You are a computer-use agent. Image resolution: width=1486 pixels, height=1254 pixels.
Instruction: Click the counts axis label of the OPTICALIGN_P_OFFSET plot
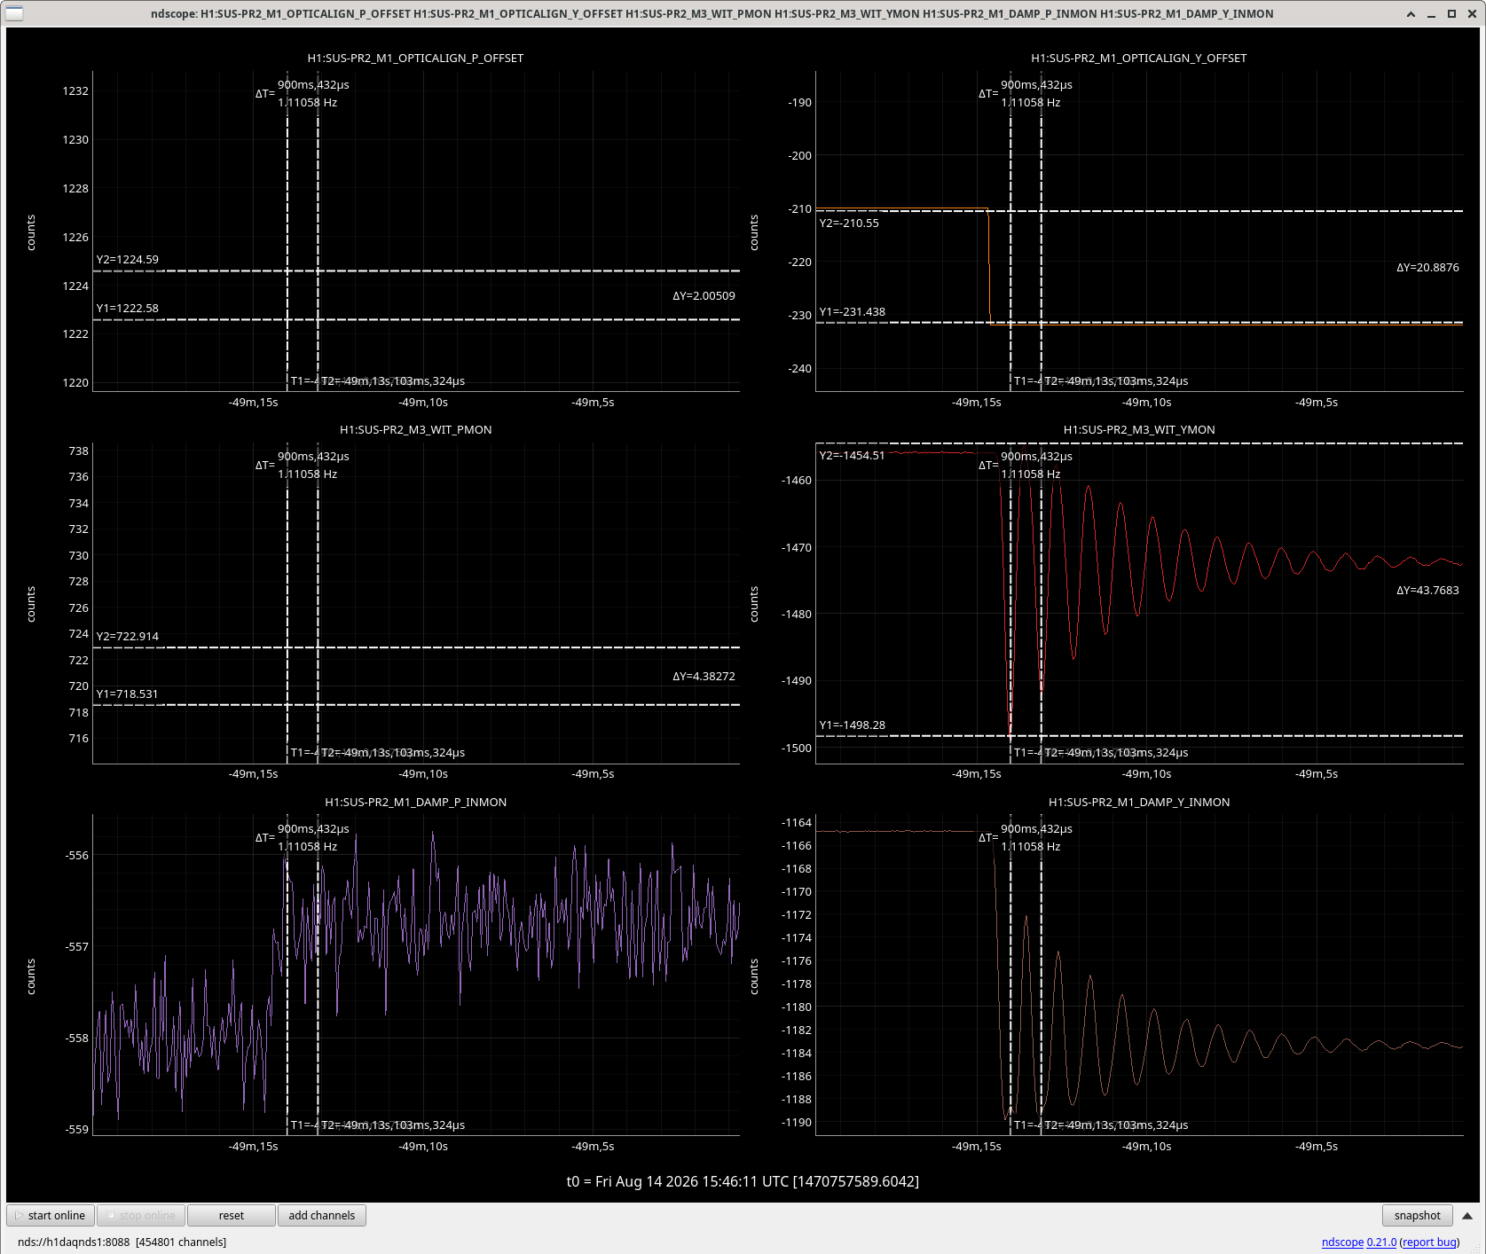point(31,232)
